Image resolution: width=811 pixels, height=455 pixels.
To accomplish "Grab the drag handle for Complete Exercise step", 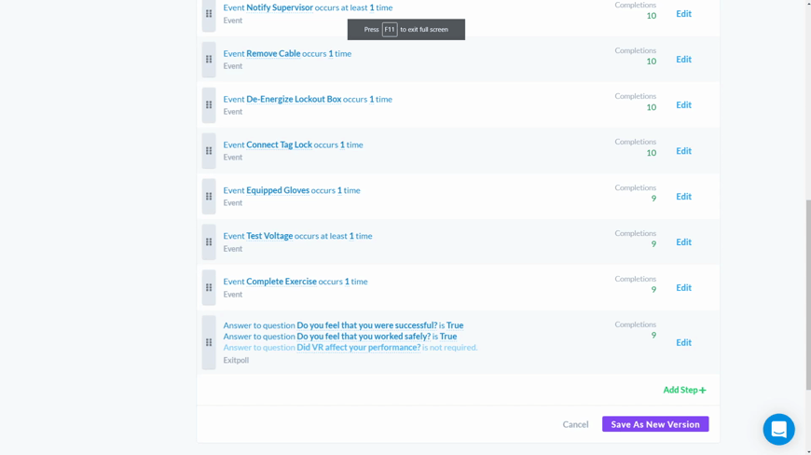I will 209,287.
